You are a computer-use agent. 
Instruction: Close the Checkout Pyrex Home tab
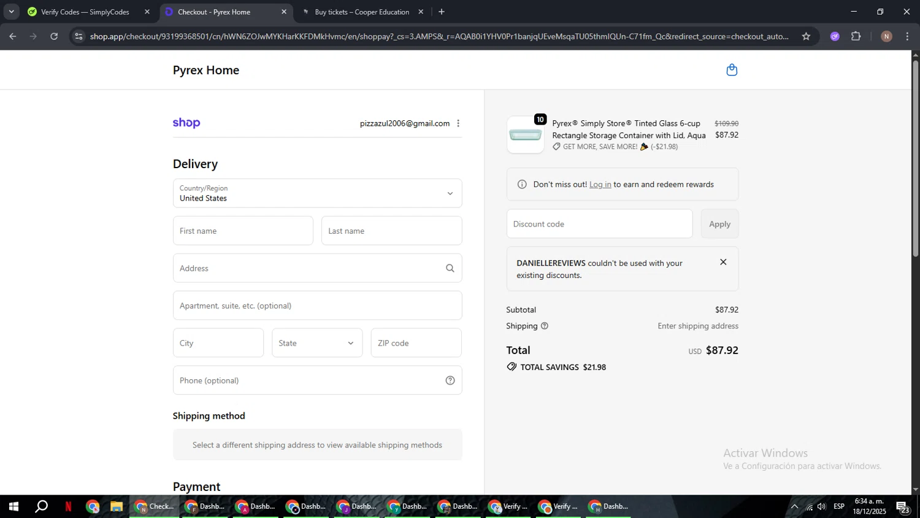284,12
